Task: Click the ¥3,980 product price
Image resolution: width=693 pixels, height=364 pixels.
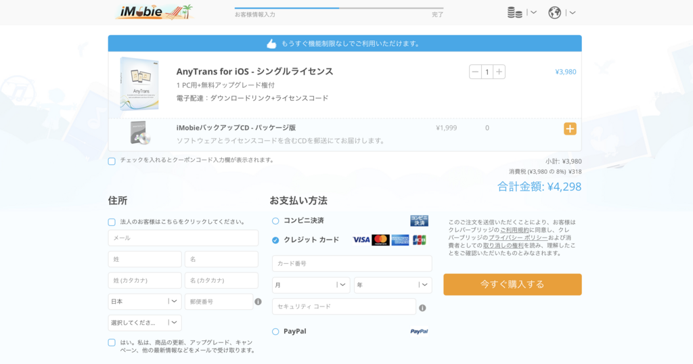Action: (x=565, y=72)
